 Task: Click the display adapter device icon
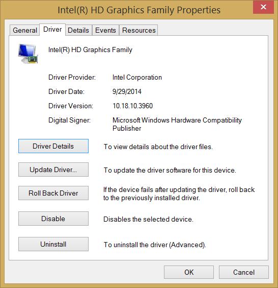[28, 54]
